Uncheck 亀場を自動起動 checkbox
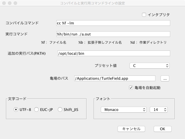This screenshot has height=139, width=185. coord(131,88)
